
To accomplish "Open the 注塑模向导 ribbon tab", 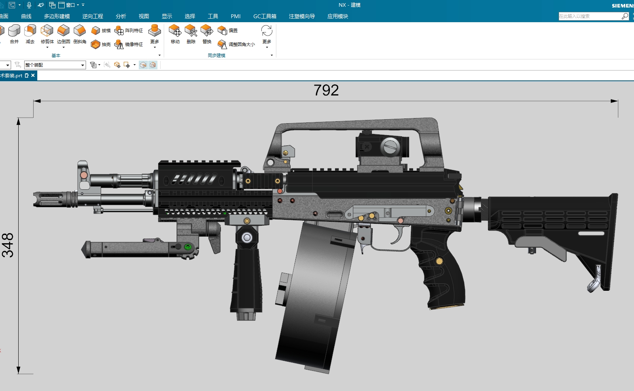I will click(x=302, y=16).
